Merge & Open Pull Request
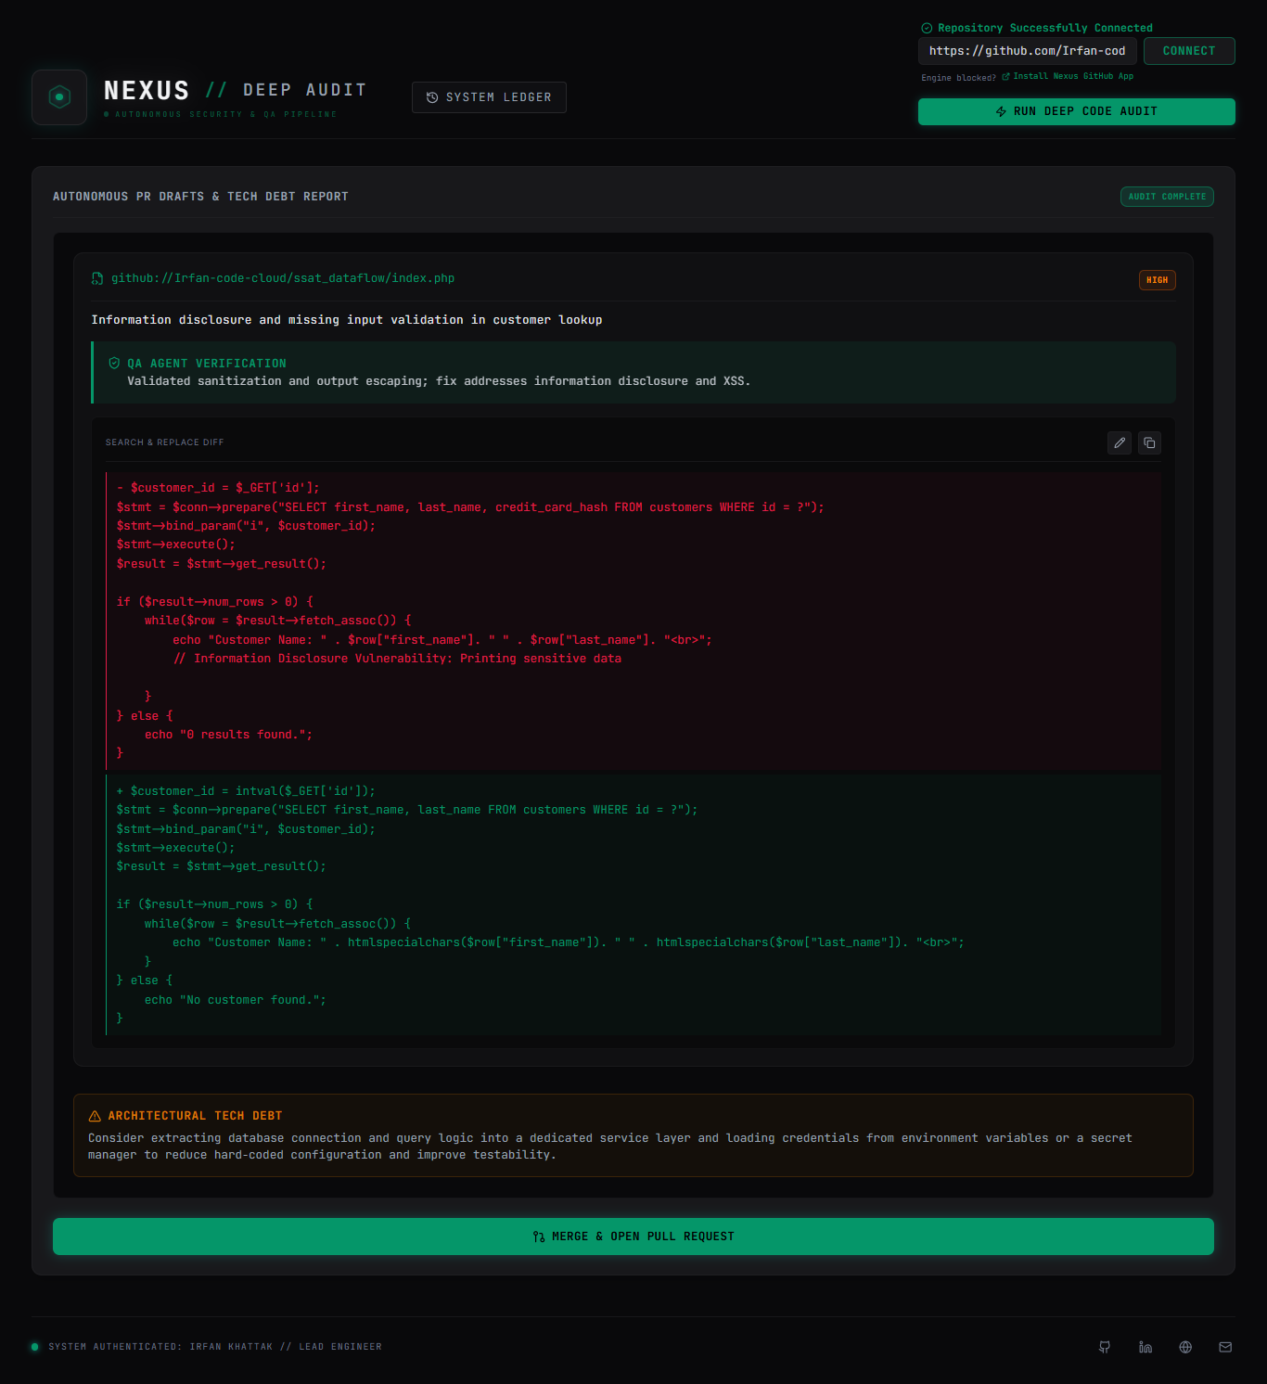Image resolution: width=1267 pixels, height=1384 pixels. [x=633, y=1237]
